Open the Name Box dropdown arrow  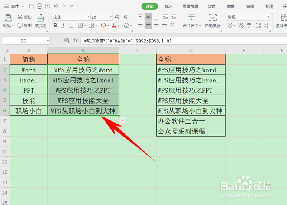click(48, 41)
